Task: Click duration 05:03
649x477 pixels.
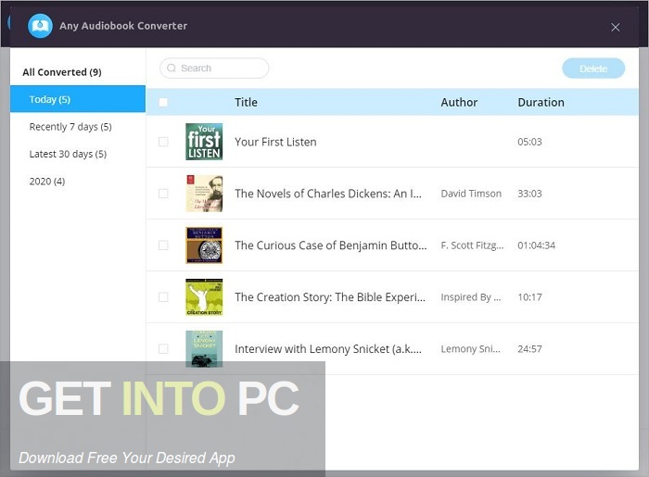Action: (x=529, y=142)
